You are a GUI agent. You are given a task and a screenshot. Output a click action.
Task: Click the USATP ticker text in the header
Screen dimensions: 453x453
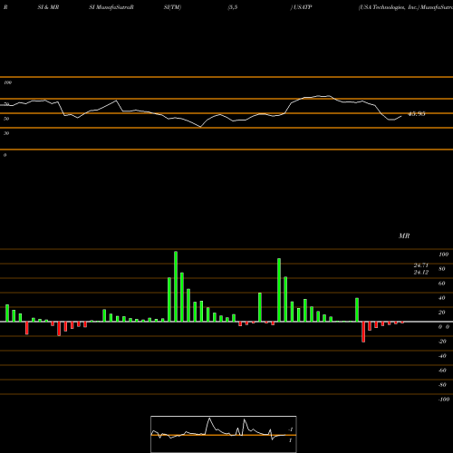(303, 7)
